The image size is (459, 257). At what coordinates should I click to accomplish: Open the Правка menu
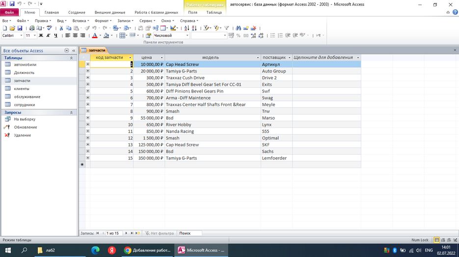tap(43, 21)
